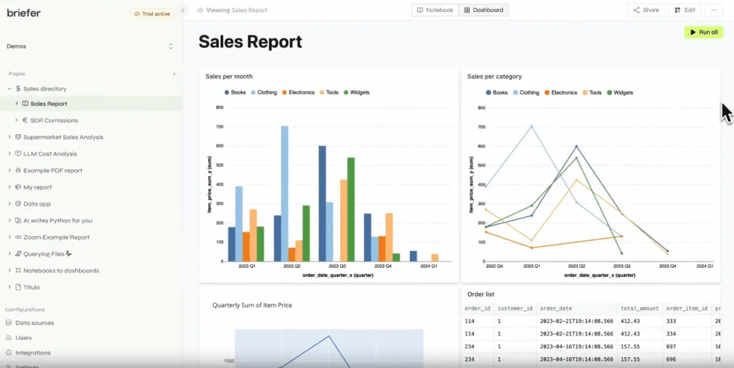The height and width of the screenshot is (368, 734).
Task: Open the Titulo page
Action: 31,287
